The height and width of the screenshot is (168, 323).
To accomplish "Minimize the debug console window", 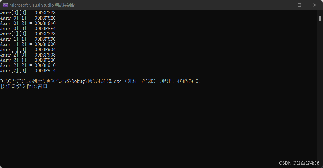I will (x=284, y=5).
